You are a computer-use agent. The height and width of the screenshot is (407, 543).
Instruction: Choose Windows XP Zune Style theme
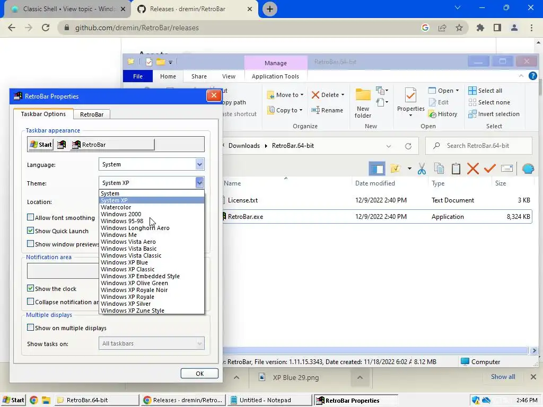click(132, 311)
